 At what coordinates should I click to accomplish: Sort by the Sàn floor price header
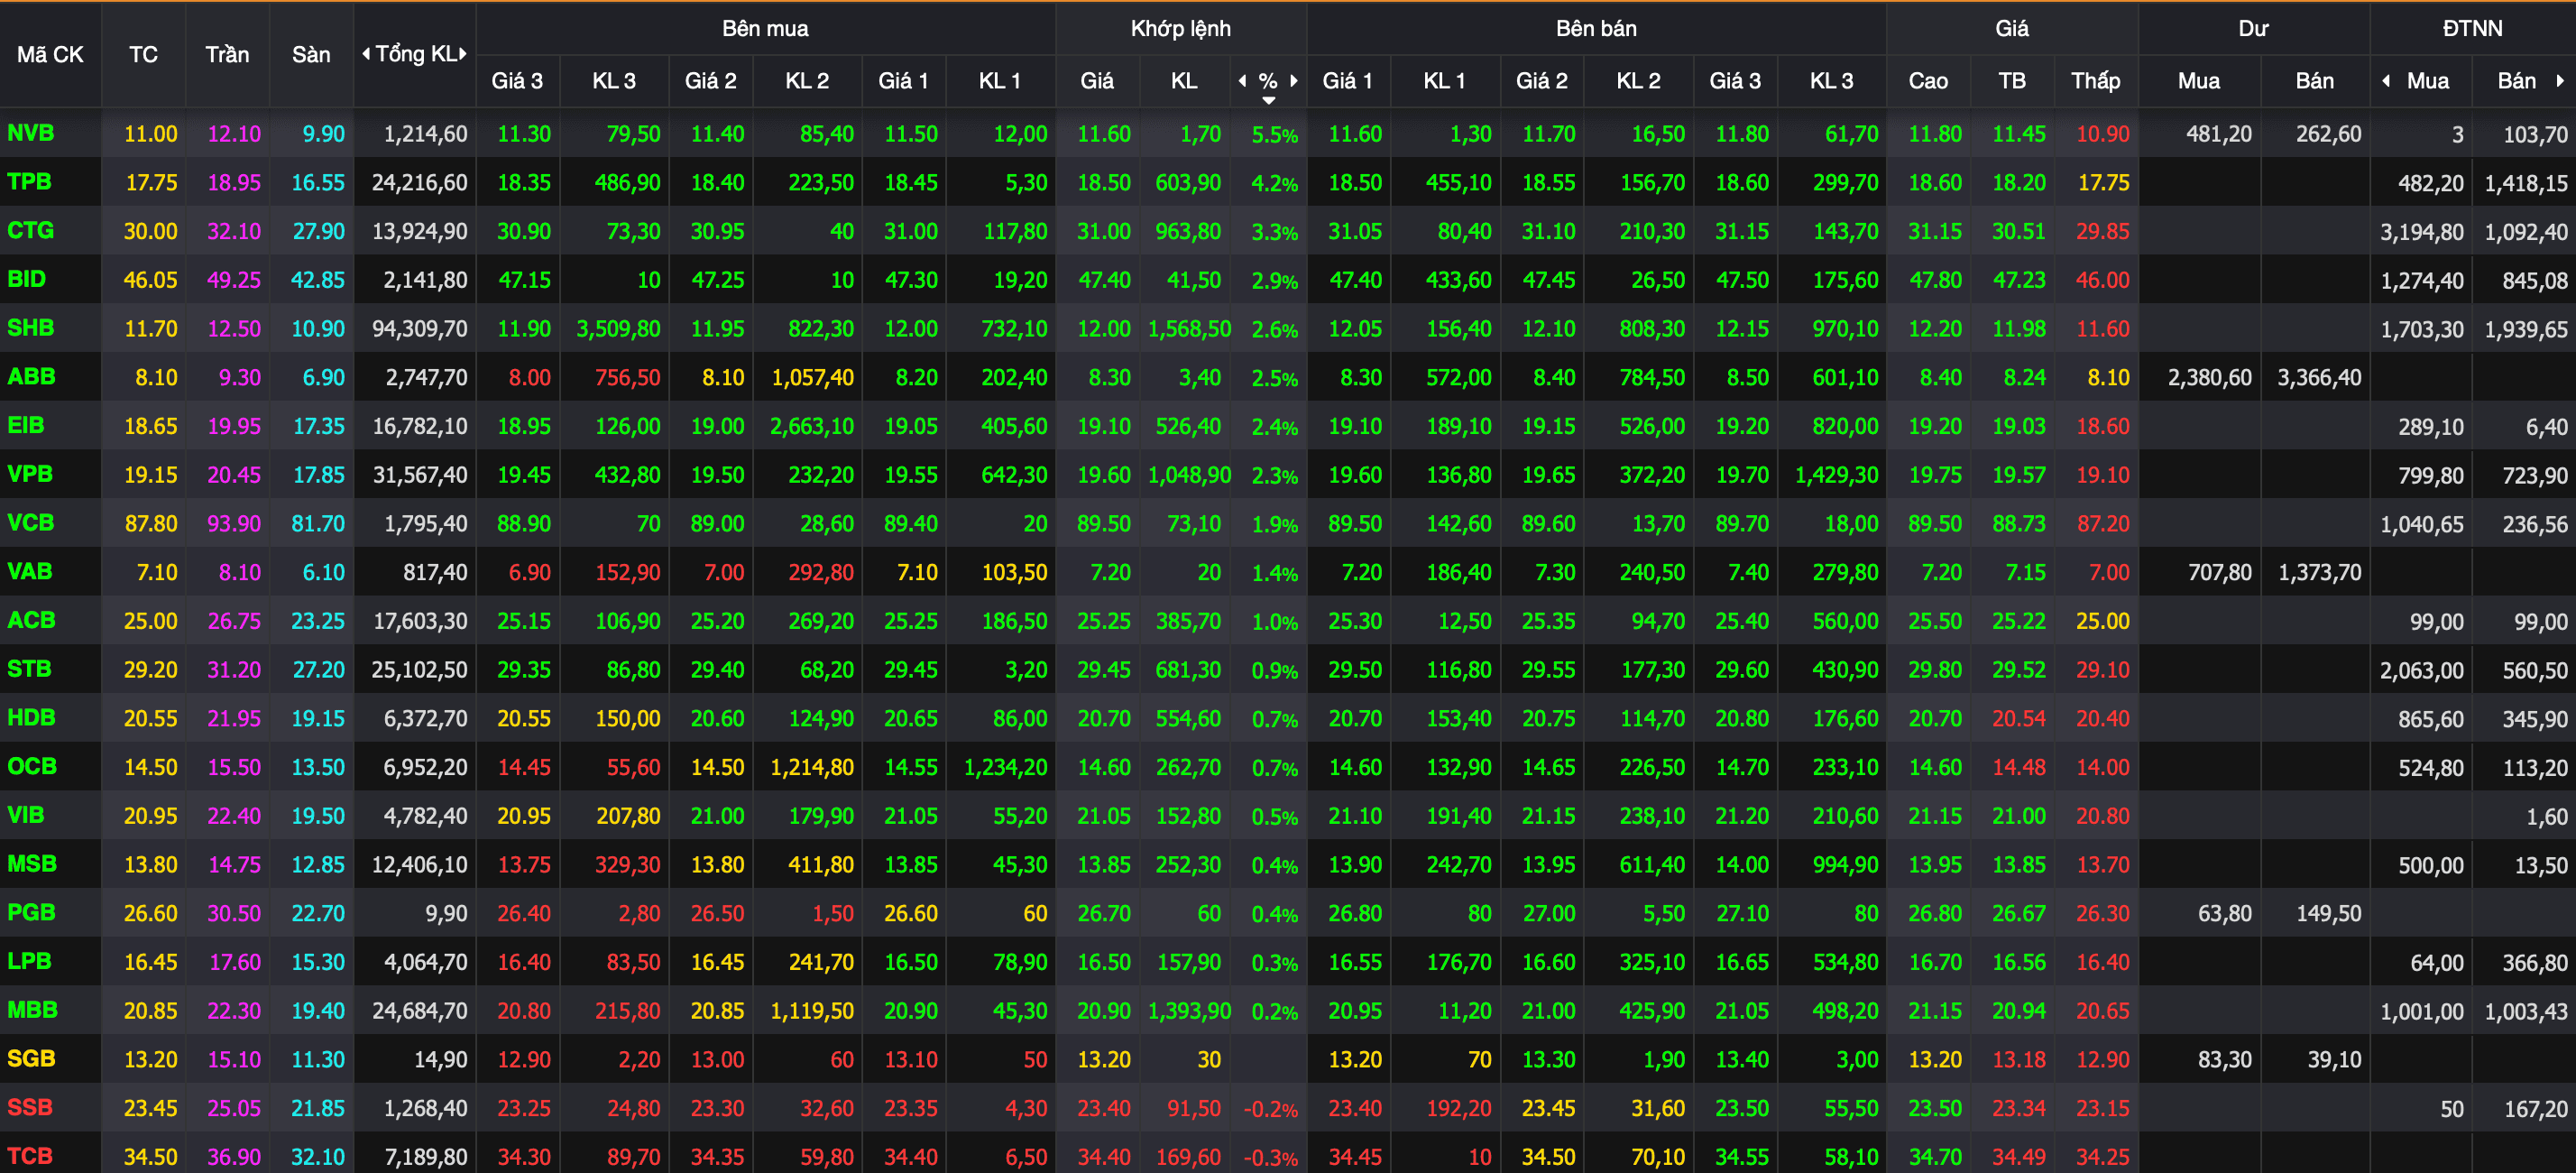click(x=311, y=55)
